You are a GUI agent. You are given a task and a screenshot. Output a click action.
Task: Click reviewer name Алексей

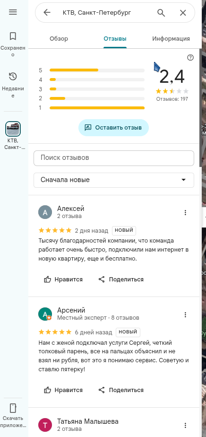tap(71, 209)
